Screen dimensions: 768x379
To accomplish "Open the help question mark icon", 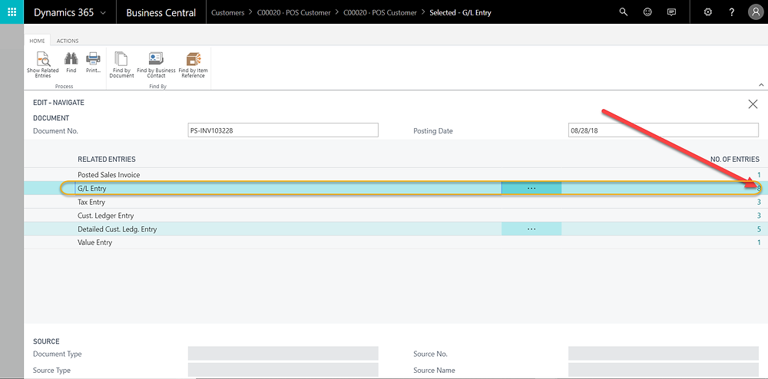I will pyautogui.click(x=732, y=12).
